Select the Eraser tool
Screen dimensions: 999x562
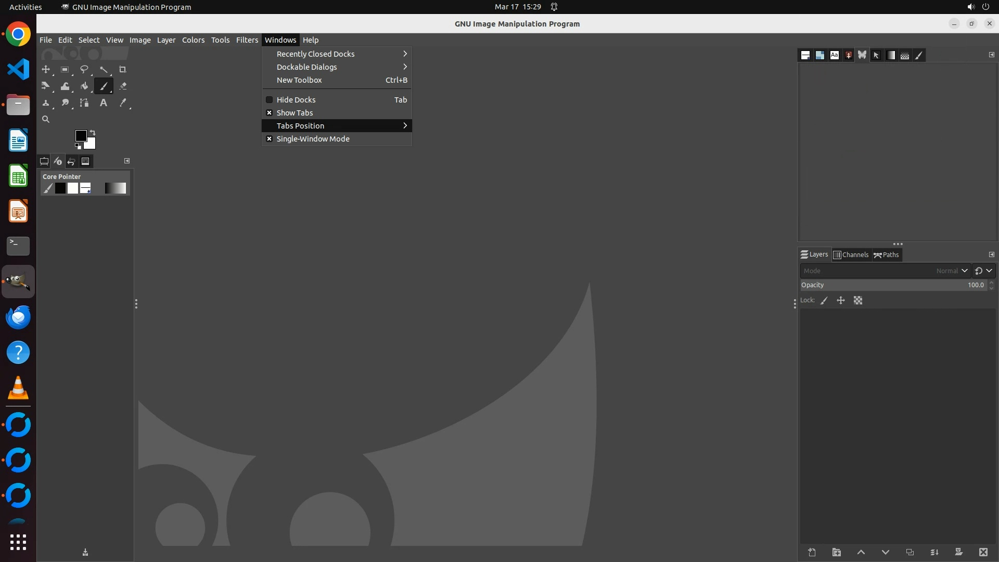click(x=123, y=86)
